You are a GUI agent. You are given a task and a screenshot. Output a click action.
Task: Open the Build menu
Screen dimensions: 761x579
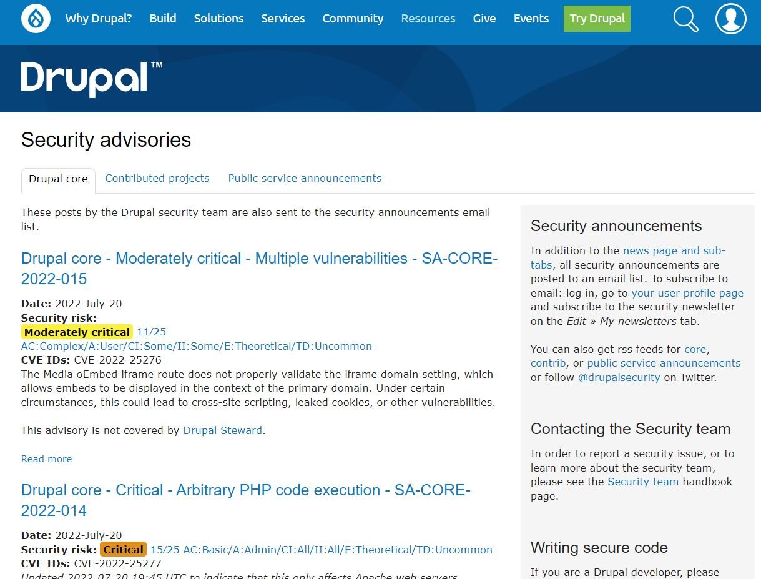(163, 19)
